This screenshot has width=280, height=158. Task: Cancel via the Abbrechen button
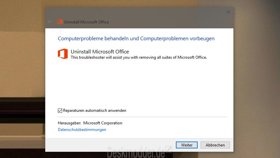click(x=215, y=145)
